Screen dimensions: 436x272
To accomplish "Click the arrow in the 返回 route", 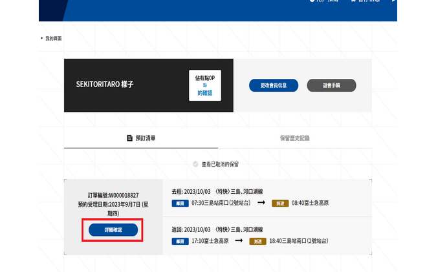I will point(238,241).
